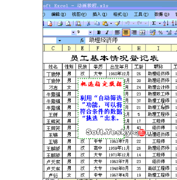Click the cell 1960年12月

pyautogui.click(x=119, y=74)
